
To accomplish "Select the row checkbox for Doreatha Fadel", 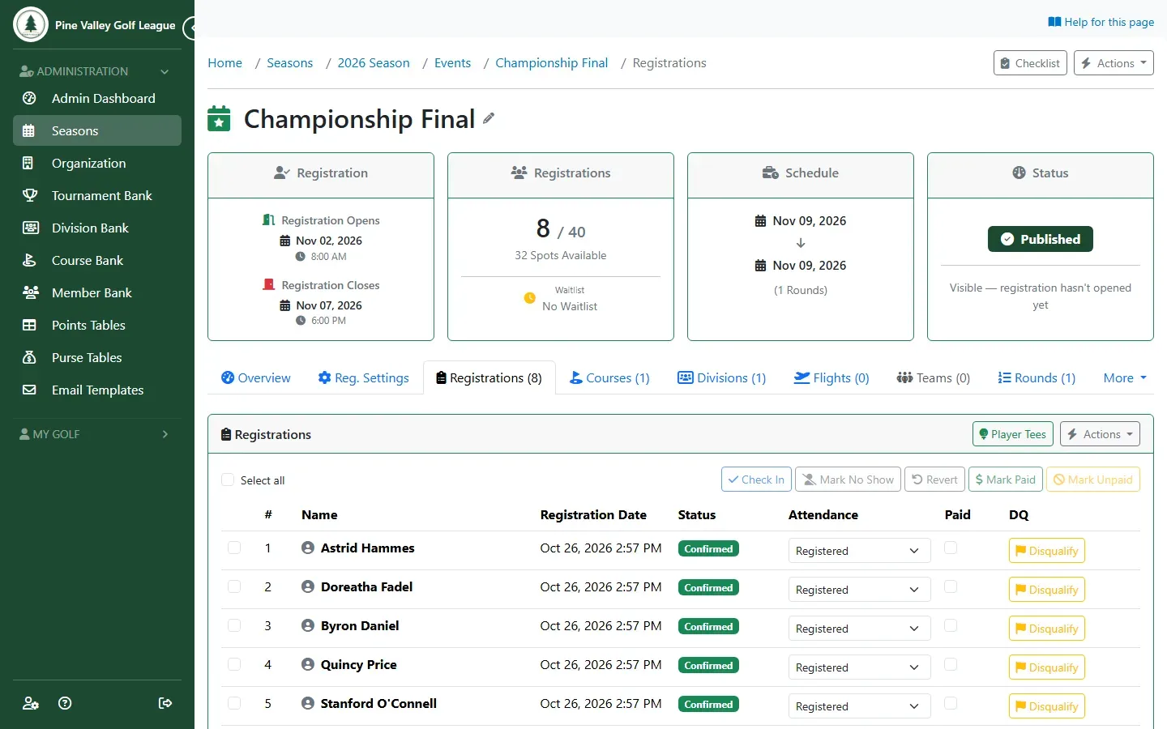I will [234, 586].
